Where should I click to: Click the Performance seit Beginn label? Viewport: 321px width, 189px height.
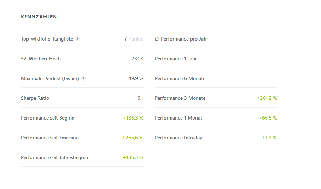(x=48, y=118)
